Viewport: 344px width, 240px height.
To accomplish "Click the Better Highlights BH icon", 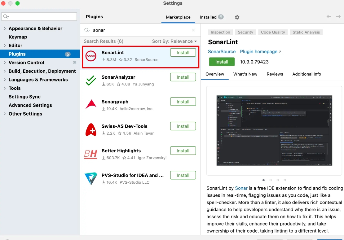I will [90, 154].
